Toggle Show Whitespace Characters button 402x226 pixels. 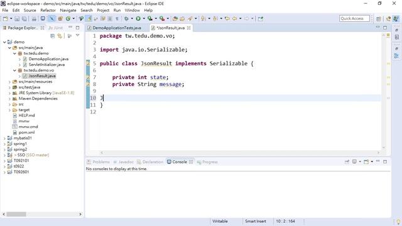click(x=117, y=18)
